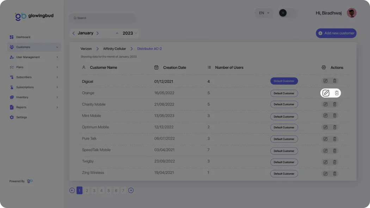Open the Reports menu item

coord(21,108)
